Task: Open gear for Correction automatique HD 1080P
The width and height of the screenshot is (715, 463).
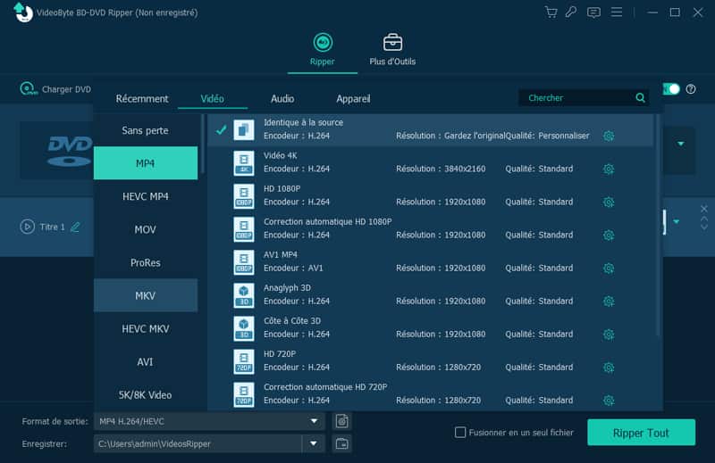Action: point(609,235)
